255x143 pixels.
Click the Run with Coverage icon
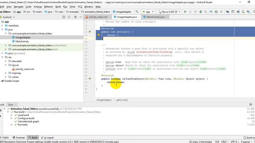tap(206, 12)
